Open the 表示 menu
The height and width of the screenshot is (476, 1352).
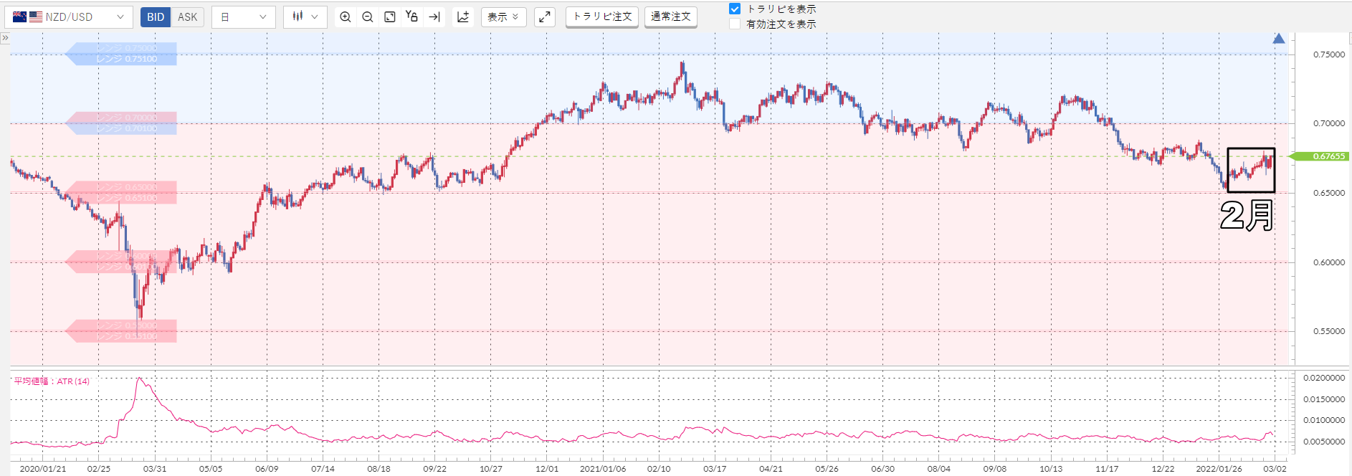pos(503,17)
